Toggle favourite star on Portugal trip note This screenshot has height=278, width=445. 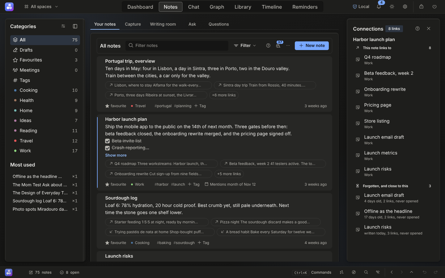[107, 106]
